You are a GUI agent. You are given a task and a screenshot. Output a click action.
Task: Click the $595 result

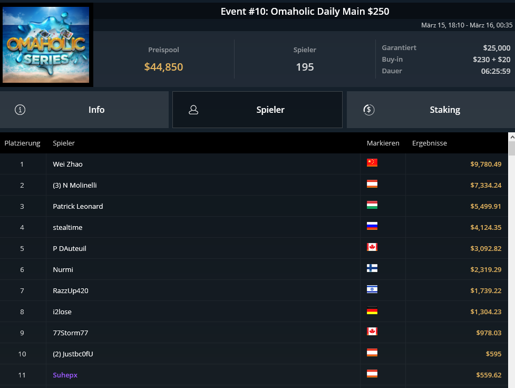[x=493, y=354]
